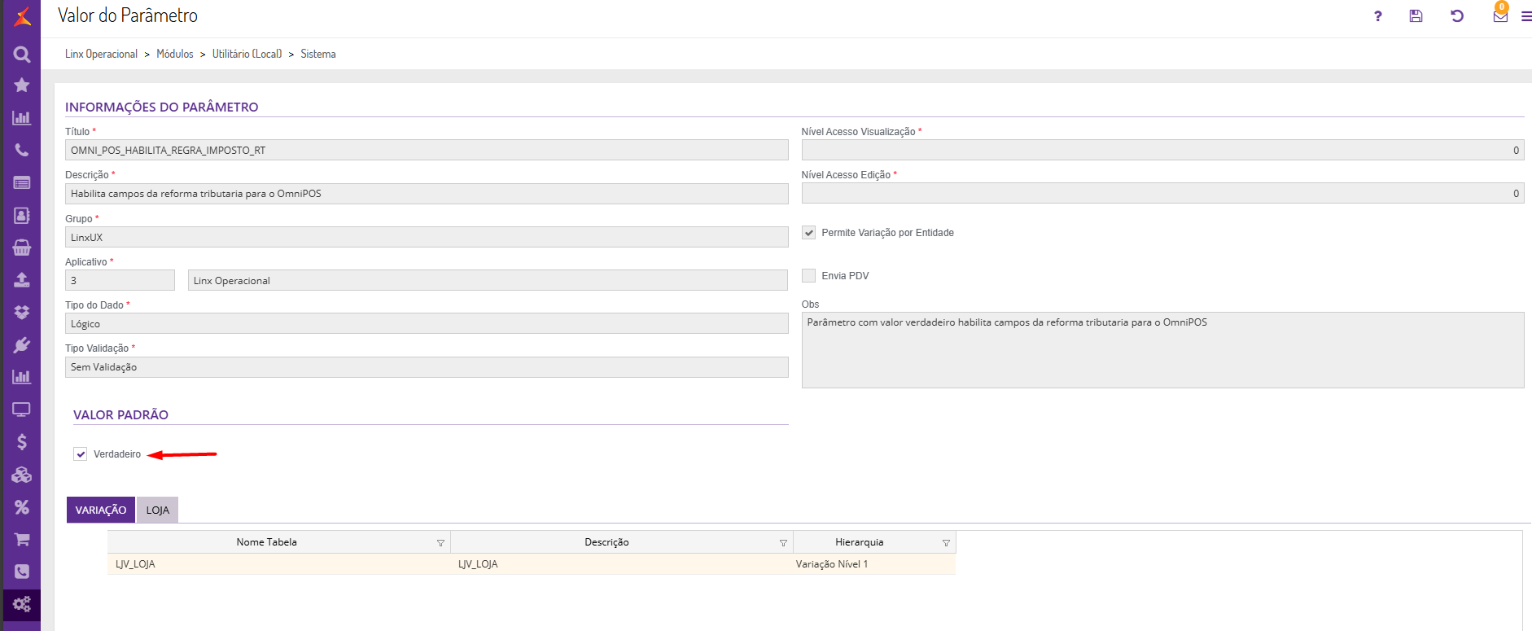Open Nome Tabela column filter

pos(440,543)
